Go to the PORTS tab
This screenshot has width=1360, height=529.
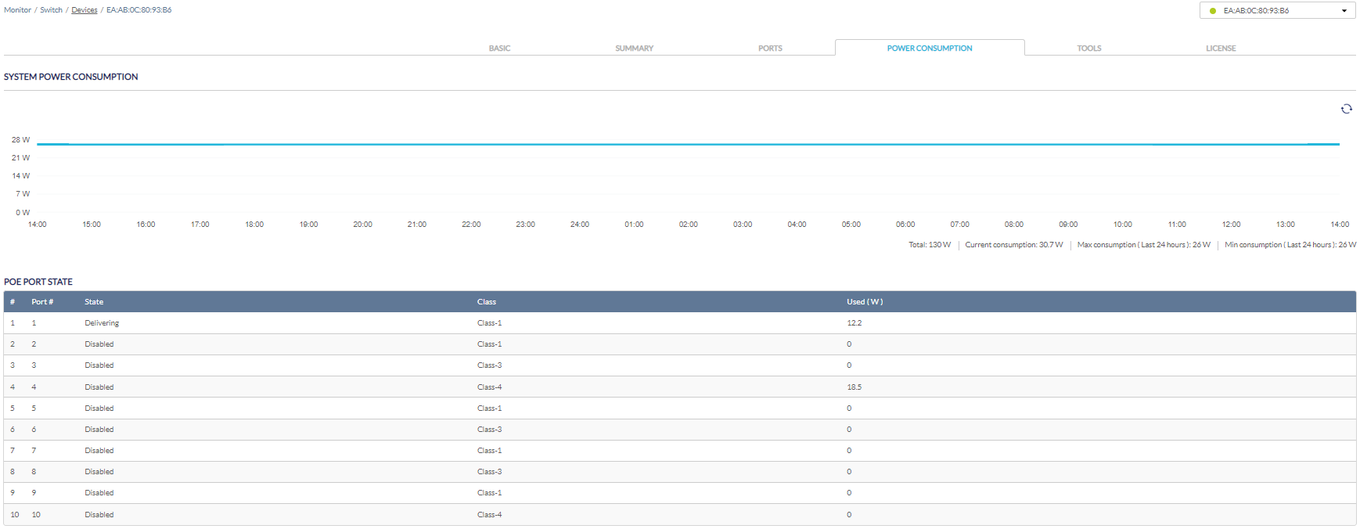click(x=770, y=49)
